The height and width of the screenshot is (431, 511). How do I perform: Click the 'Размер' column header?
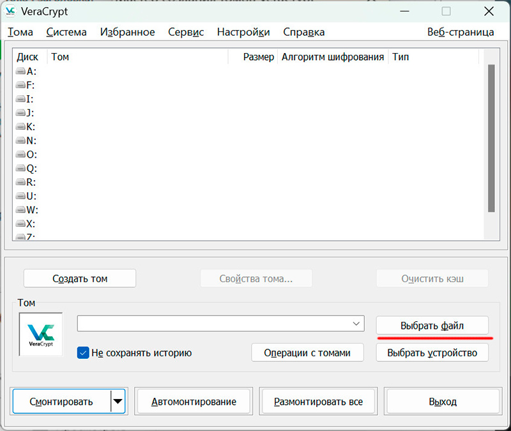point(258,57)
